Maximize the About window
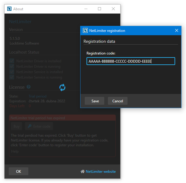This screenshot has width=186, height=183. click(x=99, y=9)
